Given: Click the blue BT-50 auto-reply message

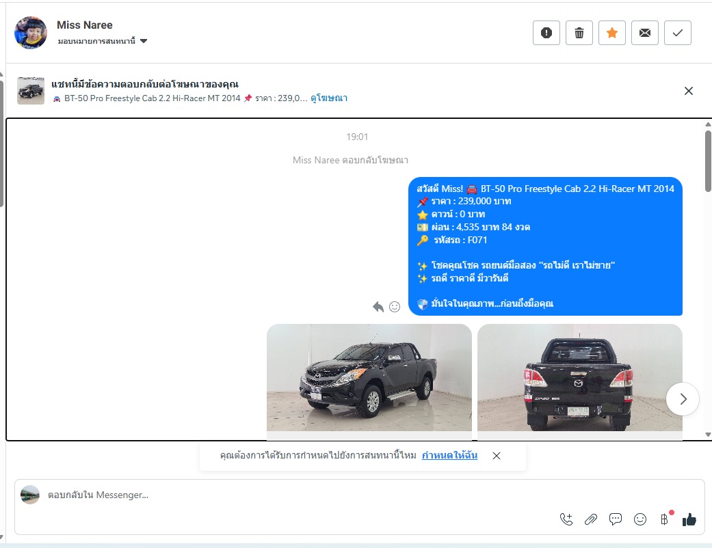Looking at the screenshot, I should point(545,247).
